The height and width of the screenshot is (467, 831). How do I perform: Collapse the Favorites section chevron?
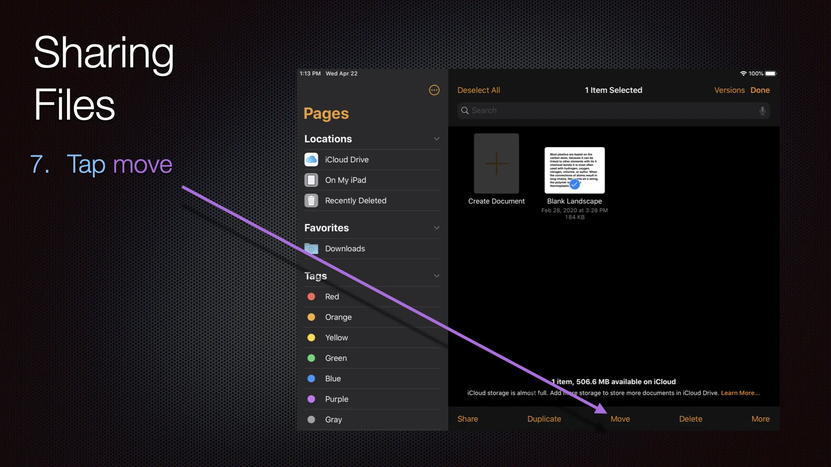point(436,228)
